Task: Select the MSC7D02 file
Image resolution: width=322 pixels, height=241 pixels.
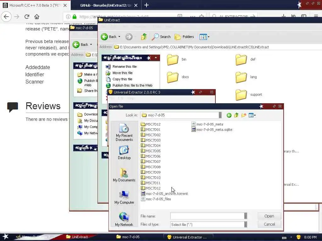Action: [x=151, y=135]
